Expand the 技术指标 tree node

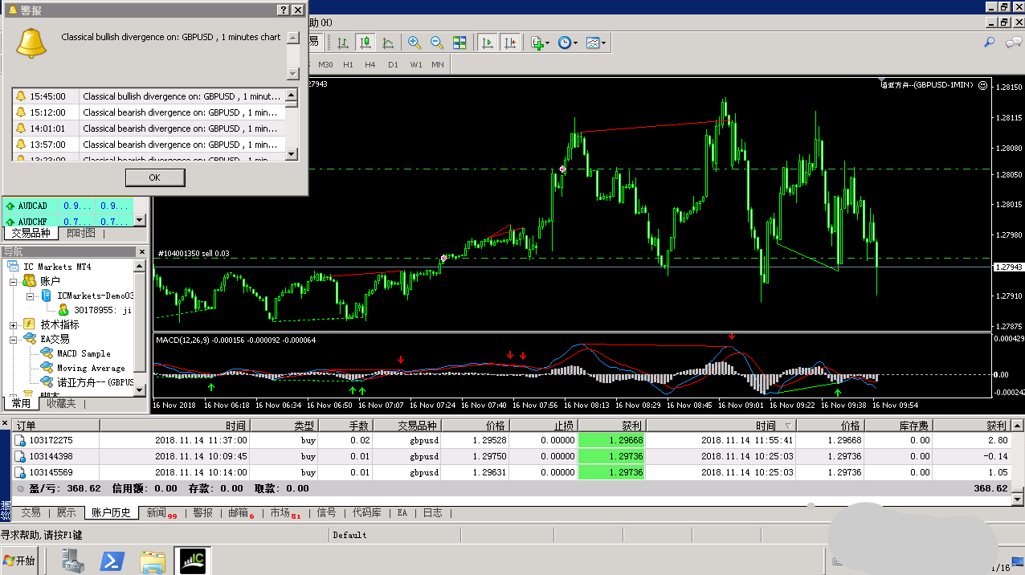14,325
